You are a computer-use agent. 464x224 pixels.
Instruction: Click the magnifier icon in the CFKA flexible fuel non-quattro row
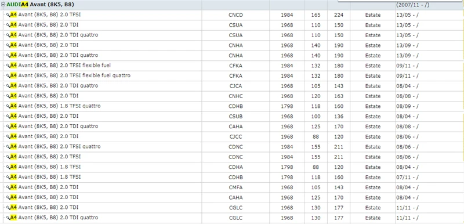[8, 66]
